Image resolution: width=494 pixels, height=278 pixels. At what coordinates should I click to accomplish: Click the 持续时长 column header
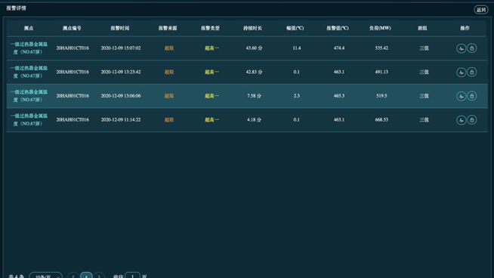pyautogui.click(x=253, y=28)
